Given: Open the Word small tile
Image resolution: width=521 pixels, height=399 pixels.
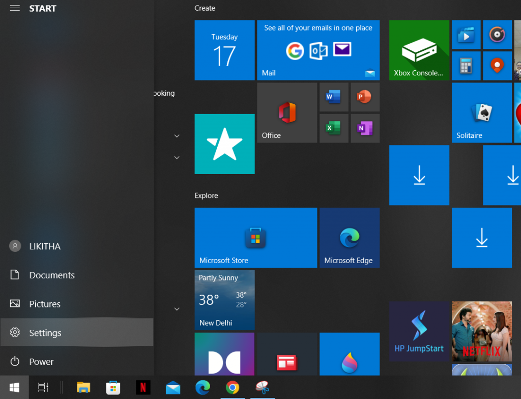Looking at the screenshot, I should pos(333,97).
